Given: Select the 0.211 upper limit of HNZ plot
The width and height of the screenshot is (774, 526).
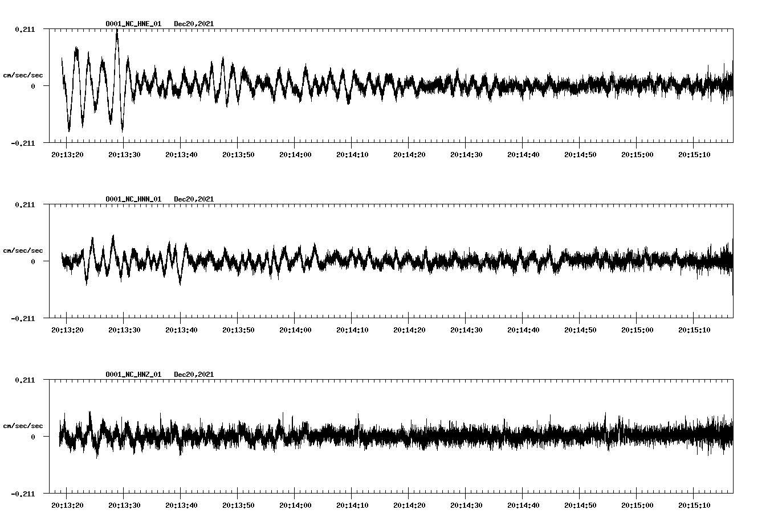Looking at the screenshot, I should (25, 380).
